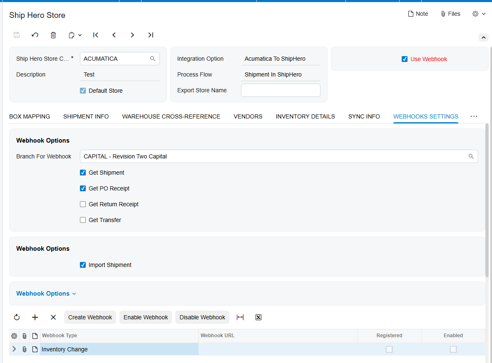Click the Registered column header
492x363 pixels.
tap(389, 336)
